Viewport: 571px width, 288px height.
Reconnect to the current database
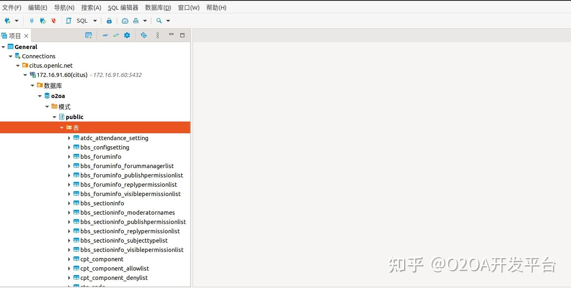point(43,21)
